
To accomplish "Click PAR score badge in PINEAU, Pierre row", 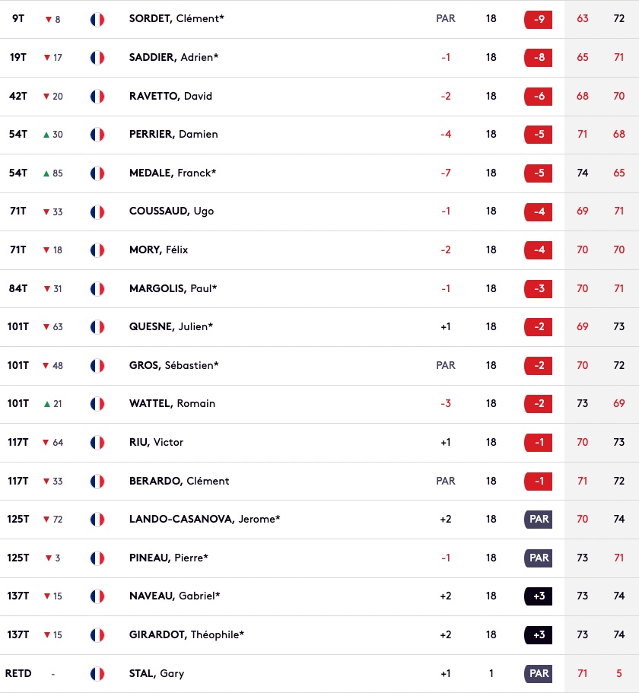I will click(x=538, y=558).
